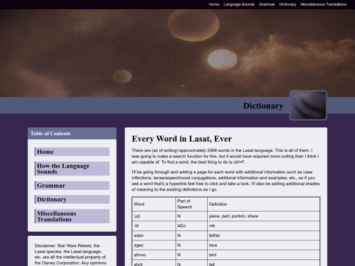Image resolution: width=355 pixels, height=266 pixels.
Task: Click the avatar thumbnail beside Dictionary title
Action: pyautogui.click(x=308, y=105)
